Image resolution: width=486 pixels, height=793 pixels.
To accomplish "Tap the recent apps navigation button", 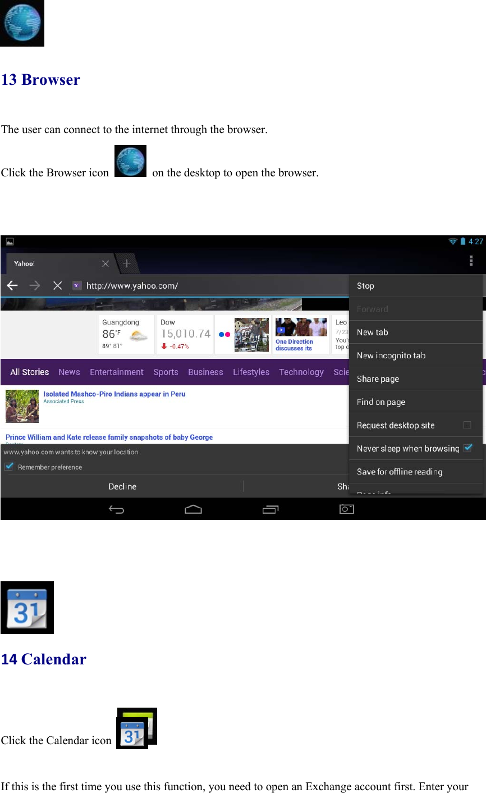I will [270, 509].
